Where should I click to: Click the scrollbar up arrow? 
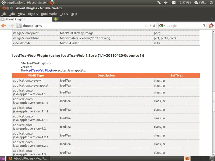point(213,31)
